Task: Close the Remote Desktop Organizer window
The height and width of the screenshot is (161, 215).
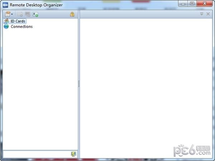Action: [205, 4]
